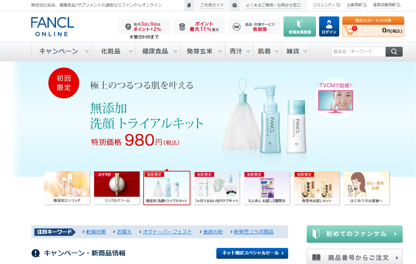The height and width of the screenshot is (264, 416).
Task: Select the 無添加エンリッチ thumbnail
Action: pos(67,188)
